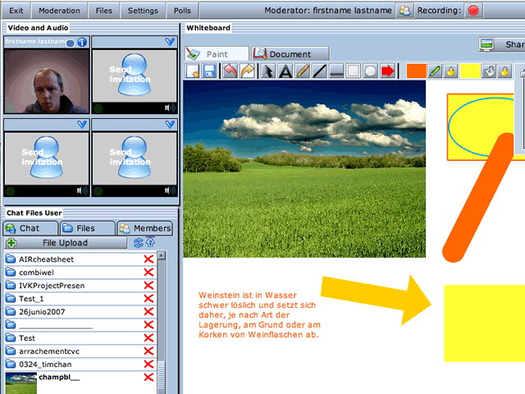Choose the red arrow shape tool

click(x=388, y=71)
